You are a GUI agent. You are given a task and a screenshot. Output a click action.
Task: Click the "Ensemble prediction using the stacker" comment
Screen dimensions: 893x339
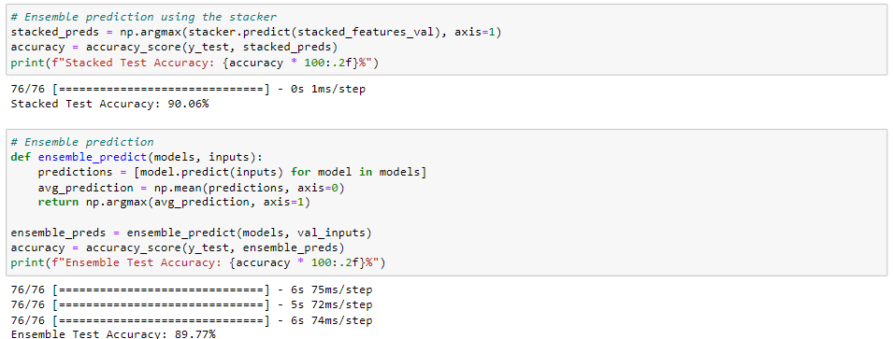[143, 17]
